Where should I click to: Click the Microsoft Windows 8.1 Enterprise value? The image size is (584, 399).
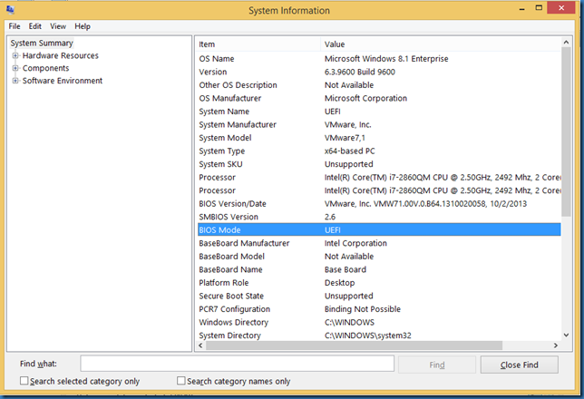(386, 59)
